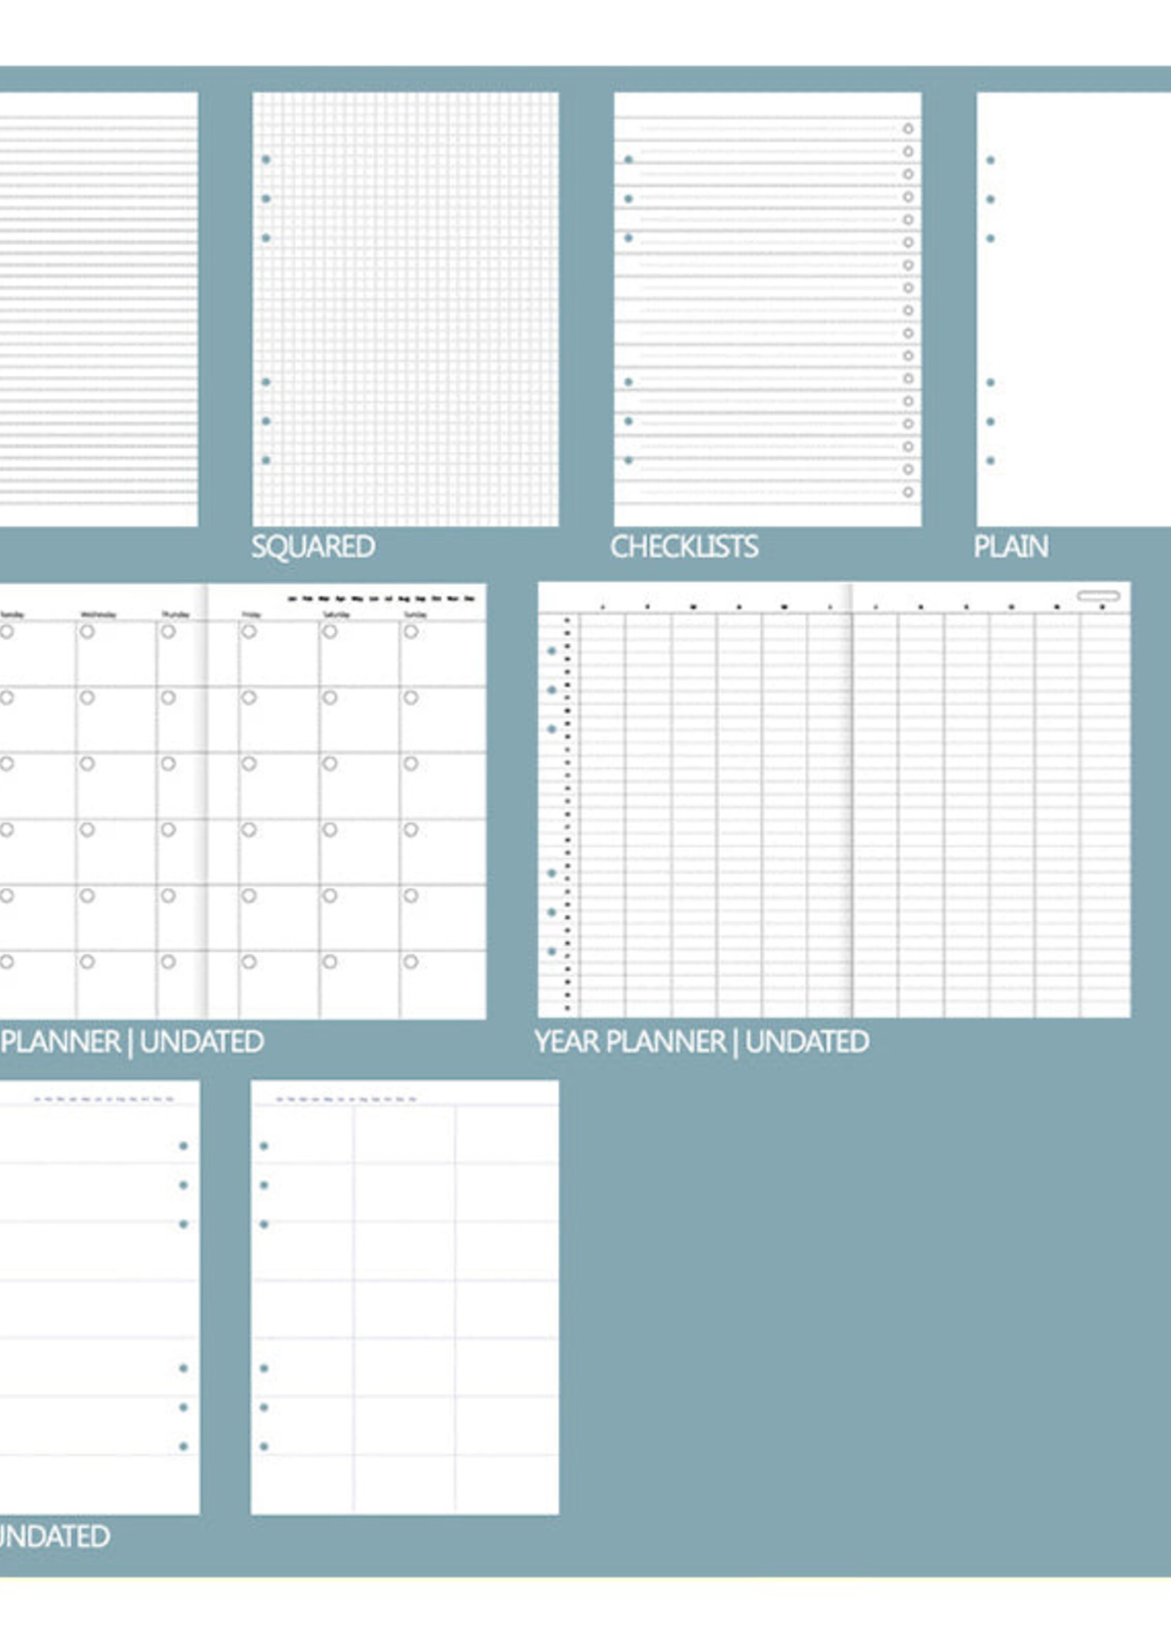1171x1639 pixels.
Task: Click the month abbreviations strip in month planner
Action: click(381, 599)
